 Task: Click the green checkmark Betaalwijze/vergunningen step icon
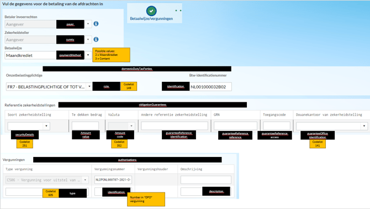tap(151, 11)
